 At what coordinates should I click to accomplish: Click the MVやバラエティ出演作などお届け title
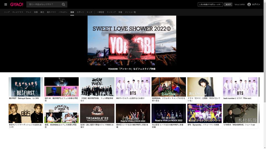coord(130,98)
